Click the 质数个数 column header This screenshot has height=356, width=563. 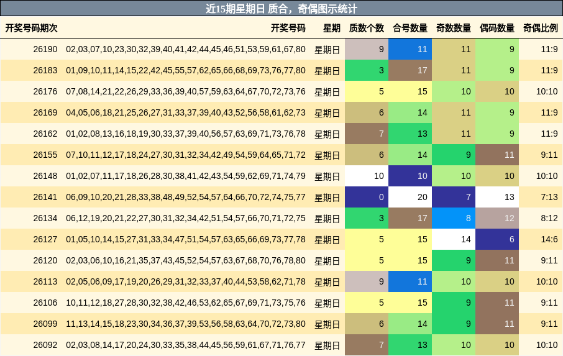(366, 28)
